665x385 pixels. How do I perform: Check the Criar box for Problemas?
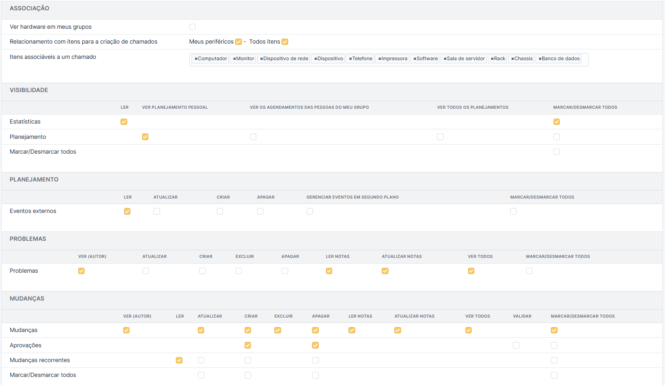[x=202, y=271]
